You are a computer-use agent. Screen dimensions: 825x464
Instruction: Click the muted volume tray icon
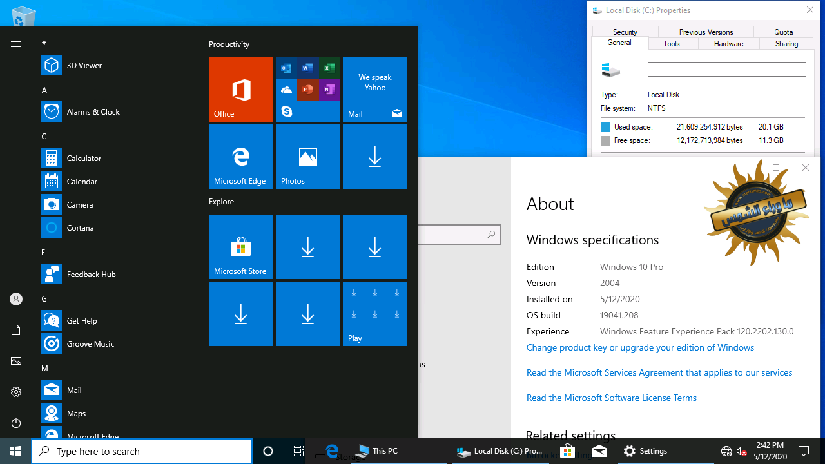(741, 451)
